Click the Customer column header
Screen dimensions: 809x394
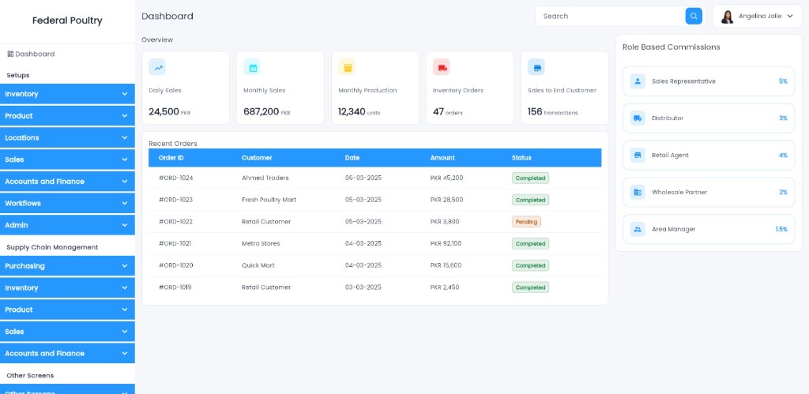(x=257, y=158)
